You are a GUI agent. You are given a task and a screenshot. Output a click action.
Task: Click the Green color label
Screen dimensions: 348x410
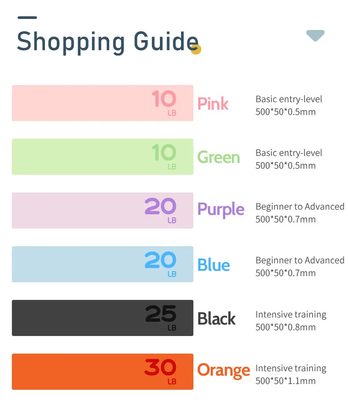[218, 157]
